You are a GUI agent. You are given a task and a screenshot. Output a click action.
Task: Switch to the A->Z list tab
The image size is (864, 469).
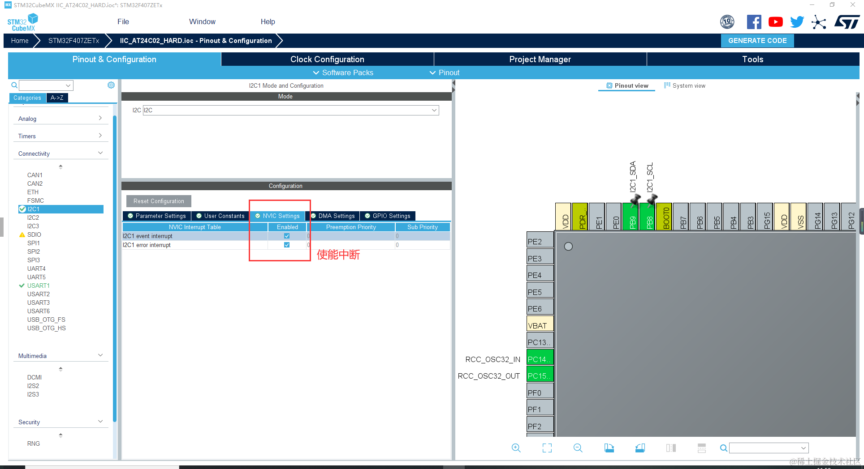click(x=57, y=98)
